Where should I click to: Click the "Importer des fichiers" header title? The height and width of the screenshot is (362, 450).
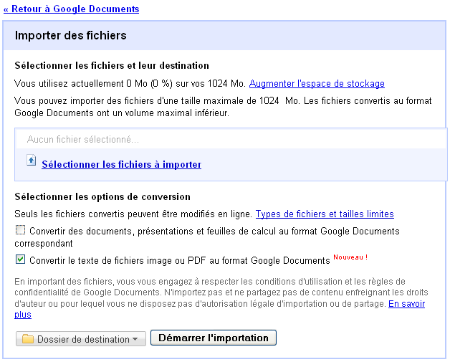70,35
